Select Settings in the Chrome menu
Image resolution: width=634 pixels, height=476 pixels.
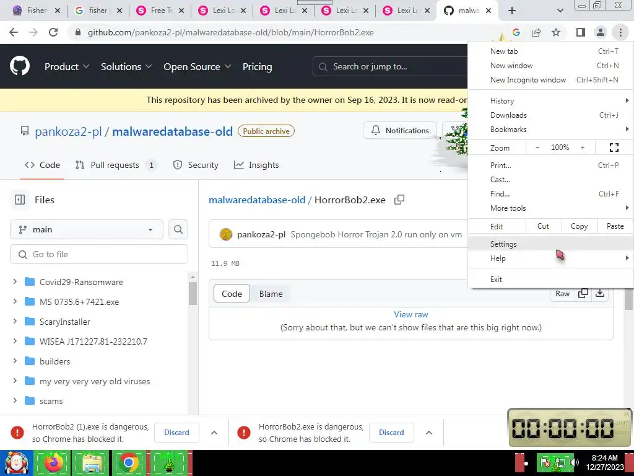point(550,244)
